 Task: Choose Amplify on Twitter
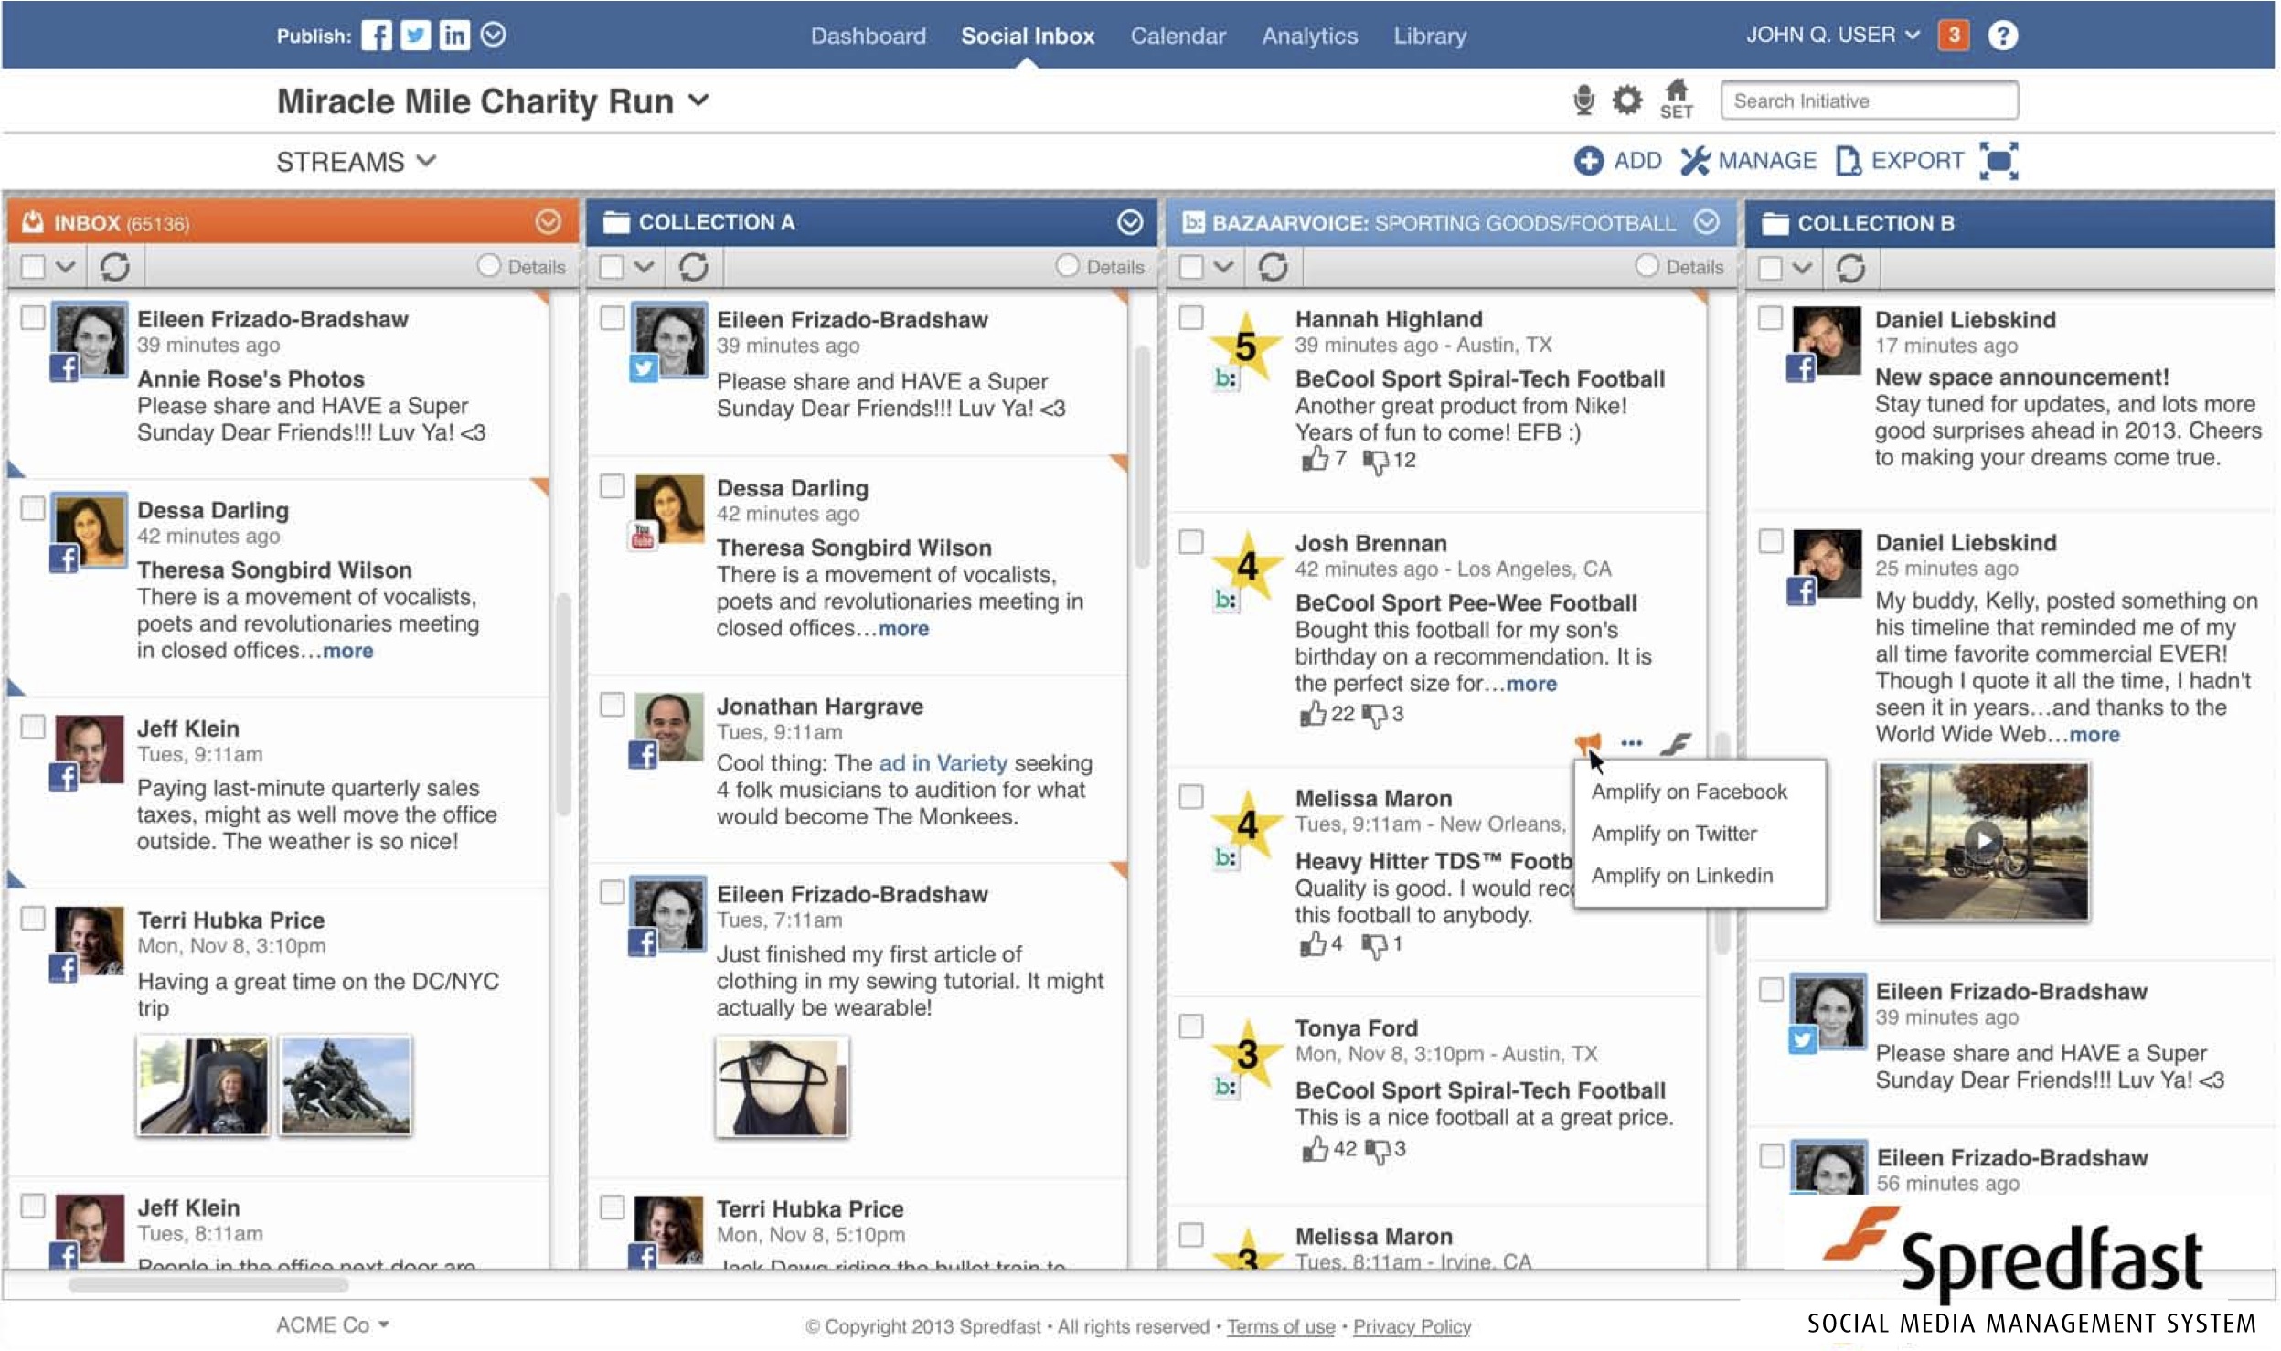[1673, 834]
